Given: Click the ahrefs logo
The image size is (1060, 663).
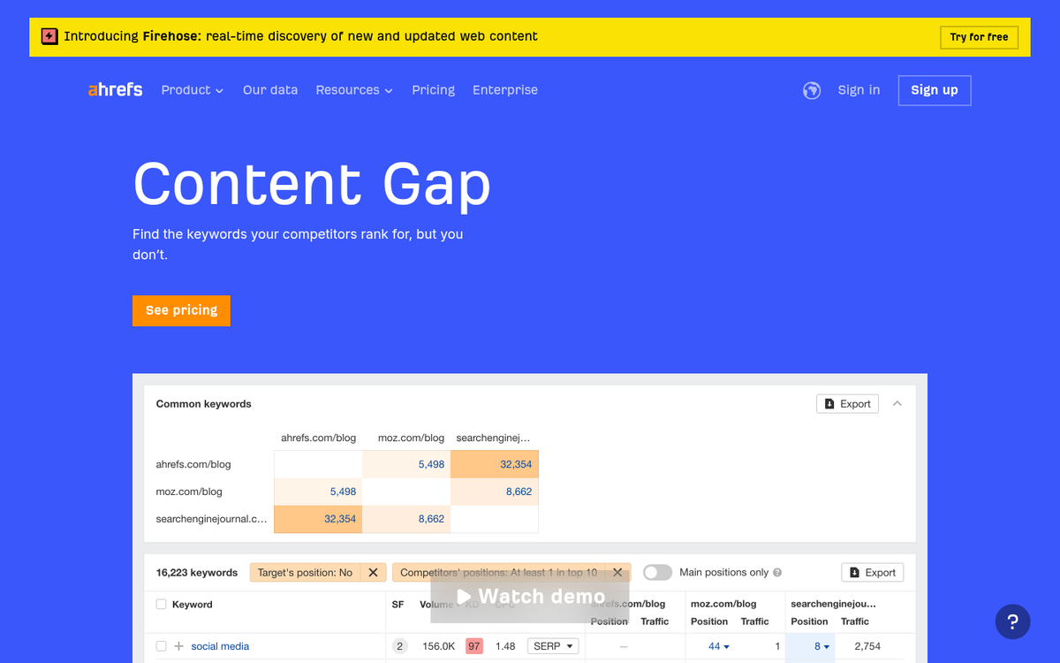Looking at the screenshot, I should tap(115, 89).
